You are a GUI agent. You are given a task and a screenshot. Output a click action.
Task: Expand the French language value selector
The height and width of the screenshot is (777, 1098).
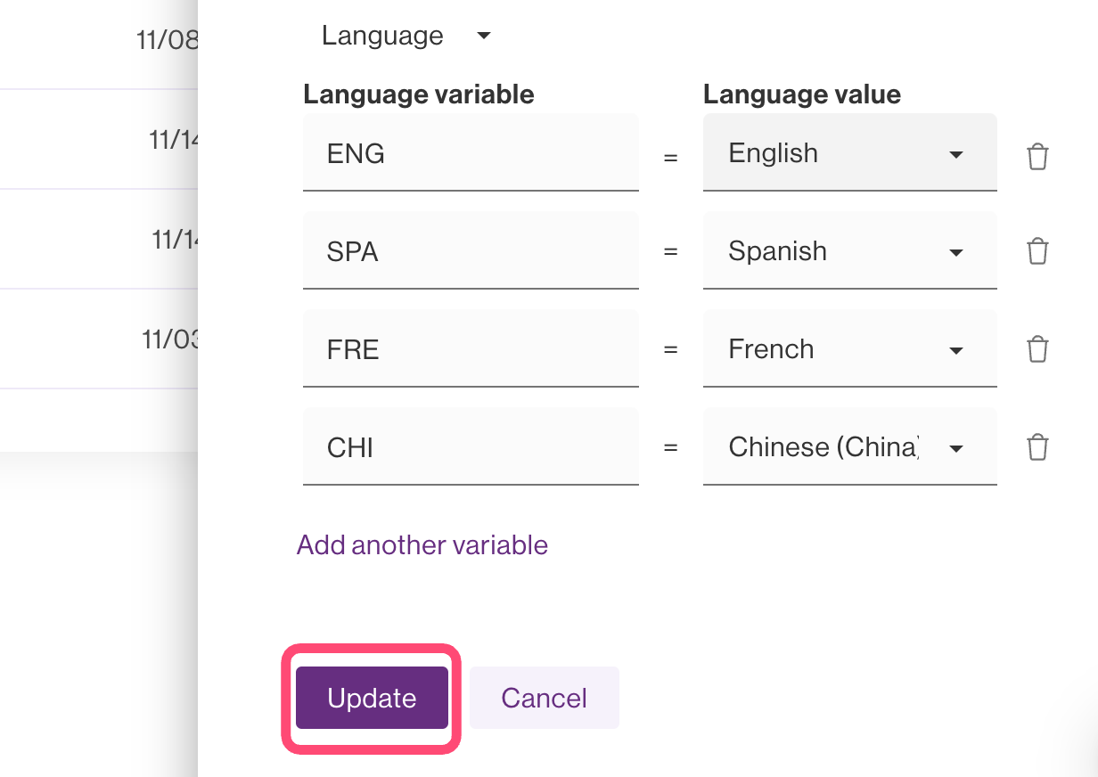[849, 349]
